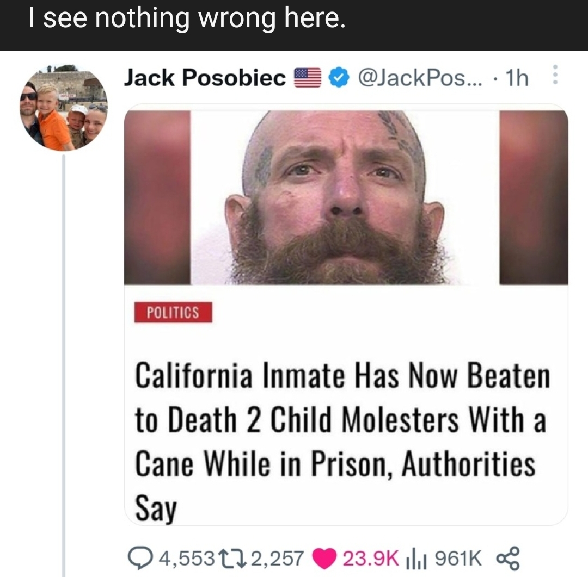Unlike the tweet via pink heart

pyautogui.click(x=324, y=559)
